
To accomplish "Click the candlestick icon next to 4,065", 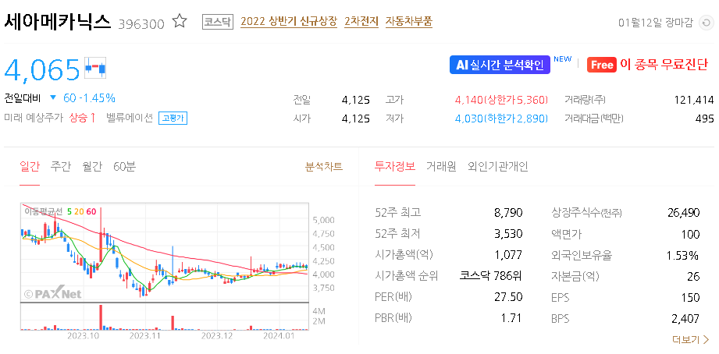I will pyautogui.click(x=96, y=69).
